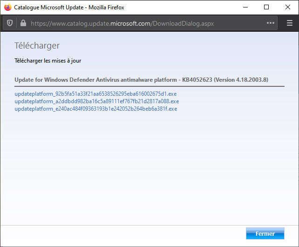Open the Firefox hamburger menu
Screen dimensions: 299x247
click(x=290, y=23)
